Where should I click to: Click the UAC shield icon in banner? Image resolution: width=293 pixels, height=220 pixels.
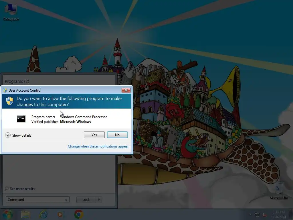(9, 101)
